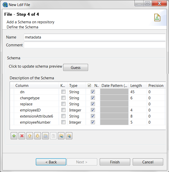Click the paste columns icon
Screen dimensions: 169x172
[x=53, y=136]
